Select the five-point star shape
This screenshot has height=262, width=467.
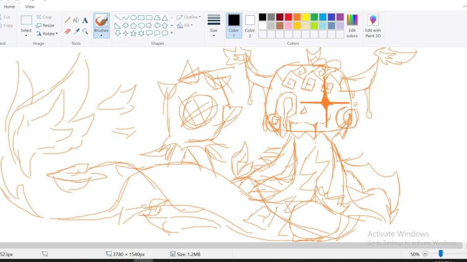[x=133, y=33]
